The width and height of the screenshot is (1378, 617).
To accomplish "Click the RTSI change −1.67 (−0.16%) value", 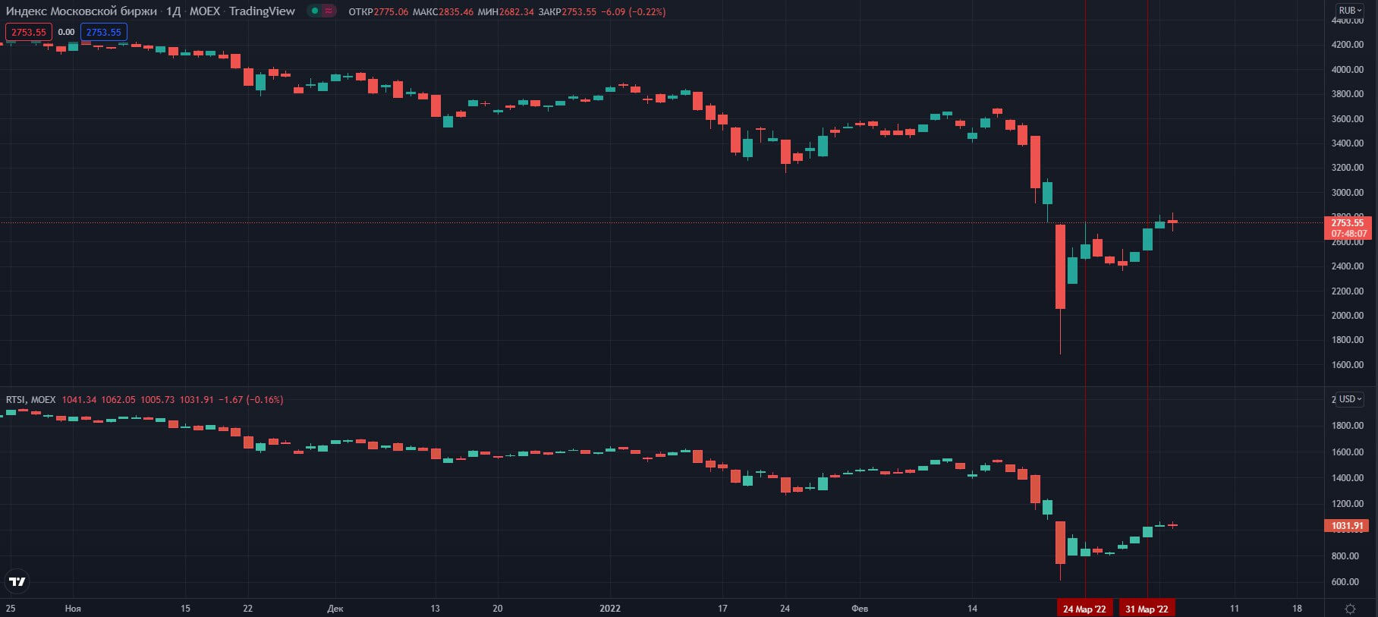I will [x=250, y=400].
